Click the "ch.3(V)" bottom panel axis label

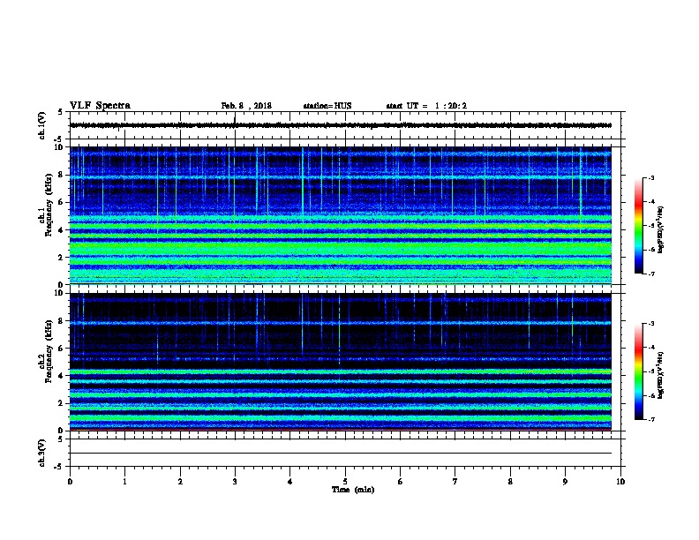pos(41,453)
